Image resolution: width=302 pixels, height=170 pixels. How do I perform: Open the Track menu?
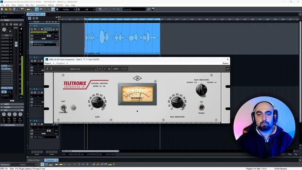click(14, 5)
